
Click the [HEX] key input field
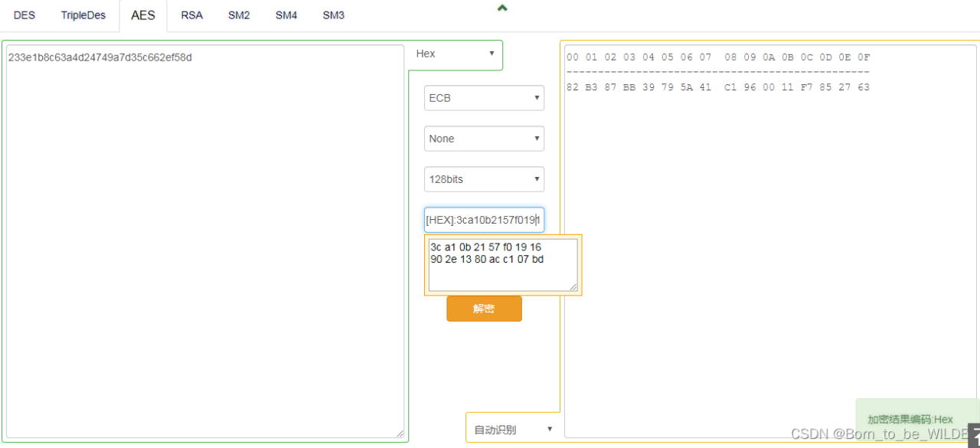point(484,220)
